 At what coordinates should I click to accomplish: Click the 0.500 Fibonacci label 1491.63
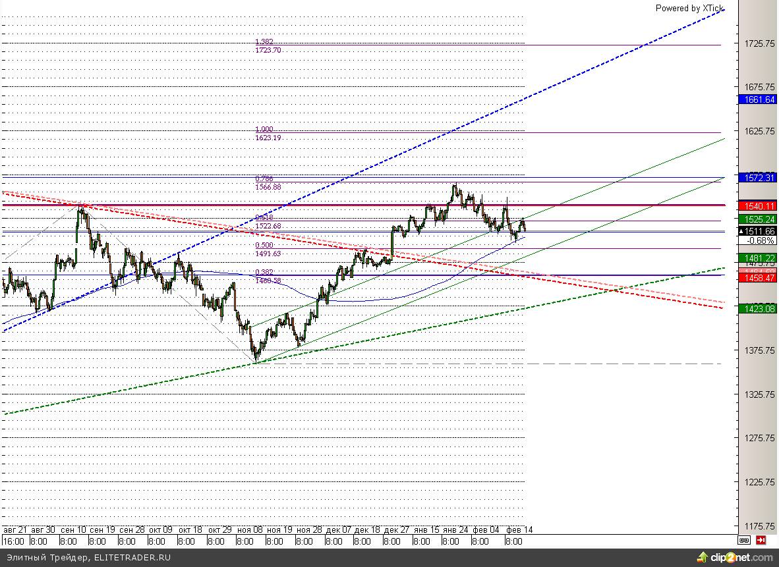tap(268, 254)
